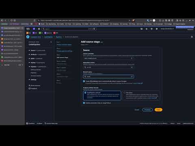
Task: Click the Pipelines breadcrumb link
Action: (58, 37)
